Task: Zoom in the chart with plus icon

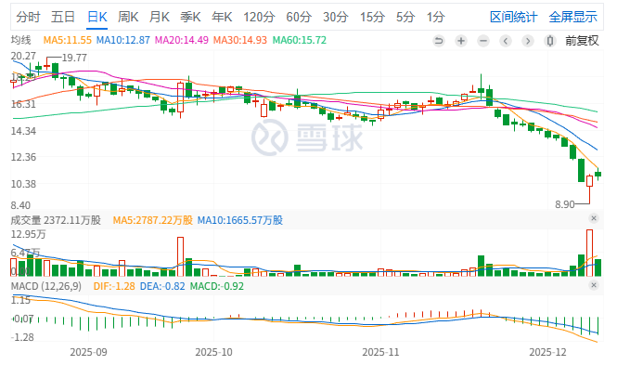Action: pos(461,41)
